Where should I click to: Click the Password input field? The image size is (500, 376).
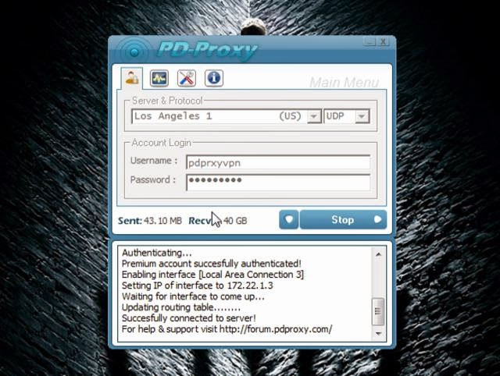[x=278, y=183]
